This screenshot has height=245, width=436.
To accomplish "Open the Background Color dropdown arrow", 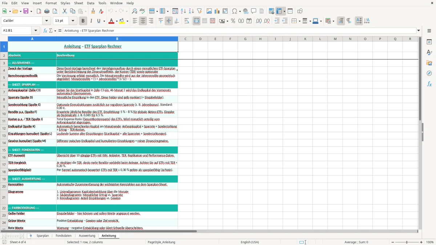I will click(128, 21).
